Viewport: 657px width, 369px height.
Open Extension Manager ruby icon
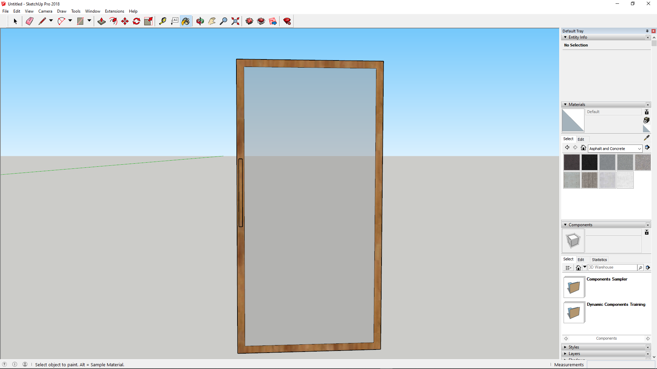[x=287, y=21]
